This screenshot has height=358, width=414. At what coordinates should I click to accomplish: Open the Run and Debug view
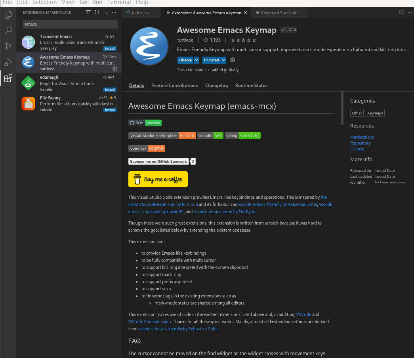(8, 62)
